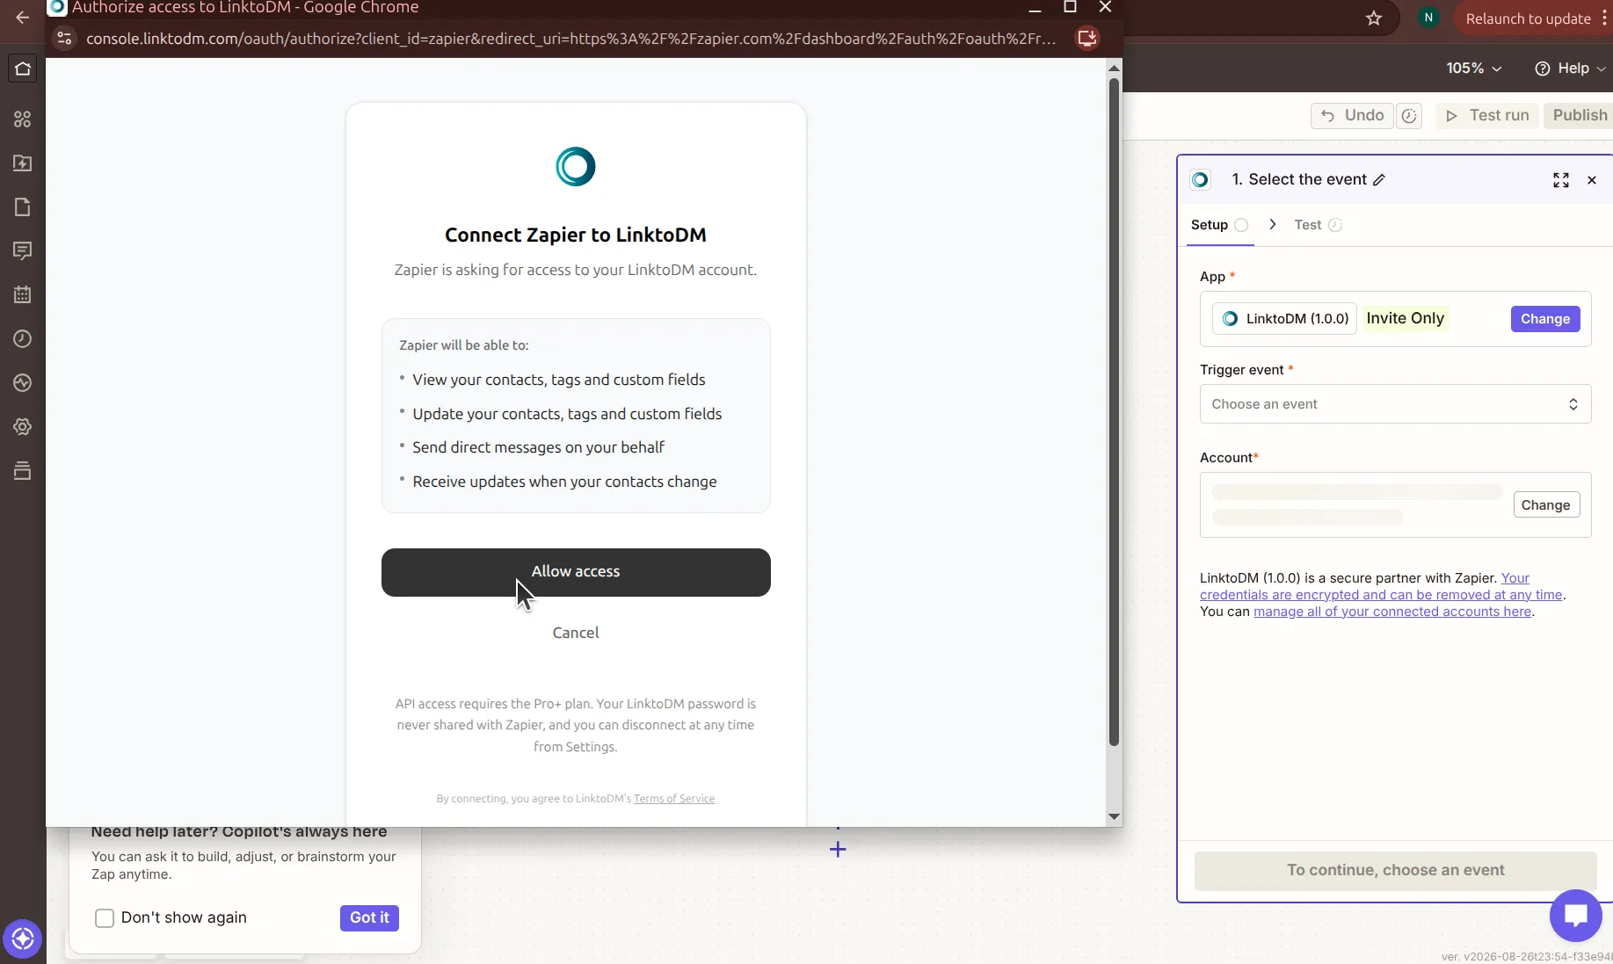Open the activity status icon in sidebar
The image size is (1613, 964).
23,383
